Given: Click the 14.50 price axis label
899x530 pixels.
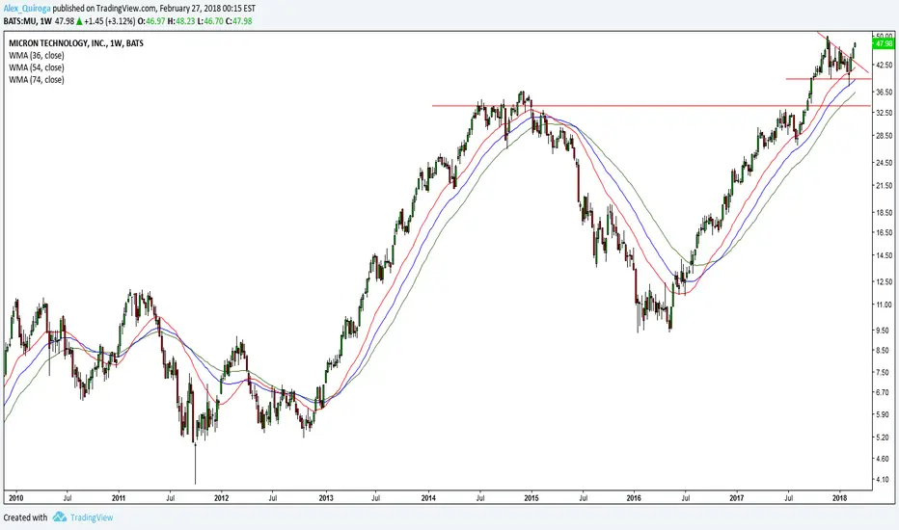Looking at the screenshot, I should point(885,255).
